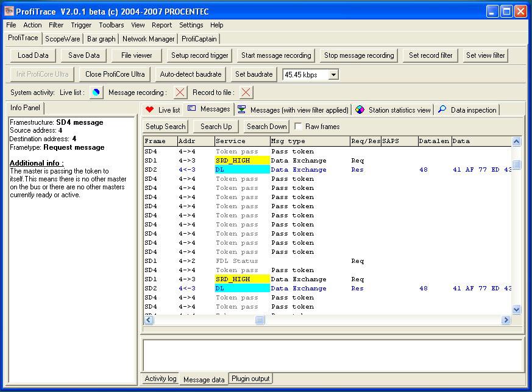Click Set record filter button

[431, 55]
